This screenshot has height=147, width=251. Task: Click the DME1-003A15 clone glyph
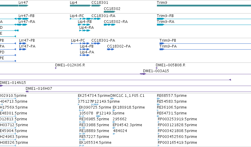pyautogui.click(x=143, y=74)
